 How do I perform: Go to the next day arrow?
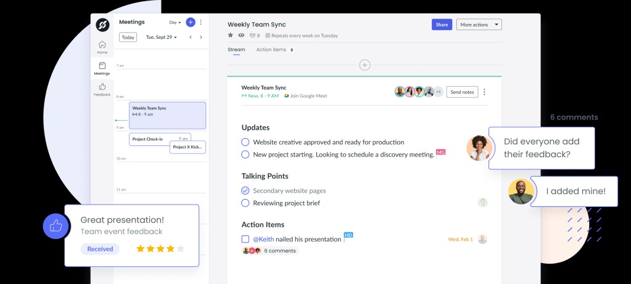[x=201, y=38]
